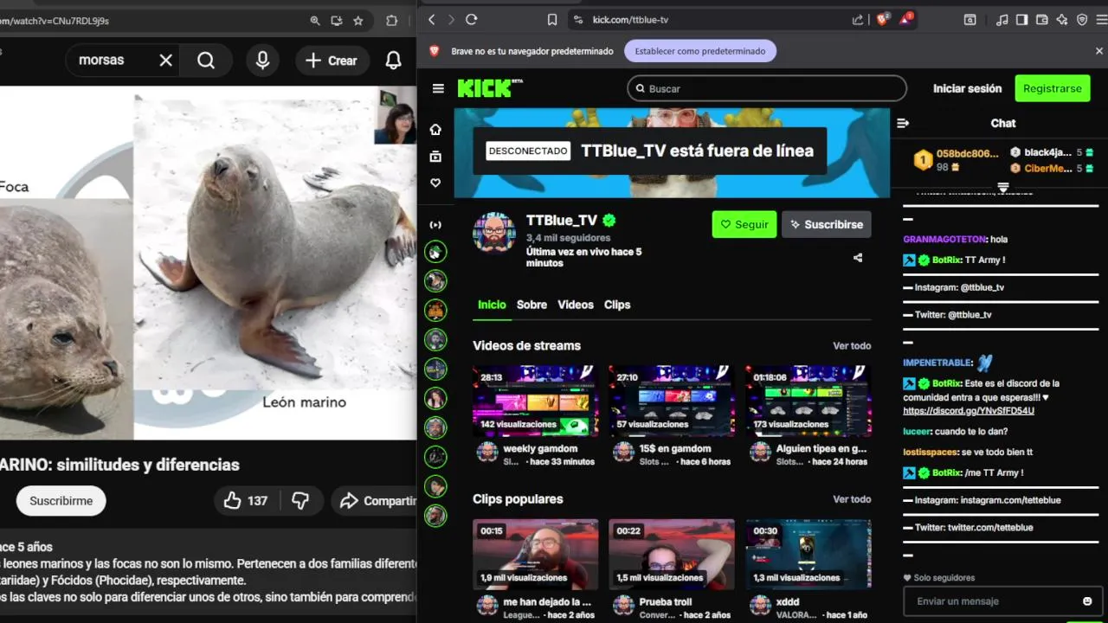Start YouTube voice search microphone
The height and width of the screenshot is (623, 1108).
click(262, 60)
